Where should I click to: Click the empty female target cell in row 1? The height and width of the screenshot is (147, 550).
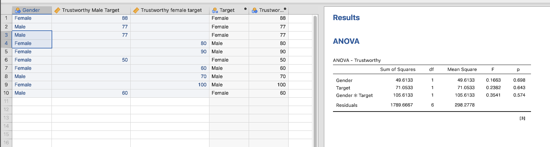[x=170, y=18]
